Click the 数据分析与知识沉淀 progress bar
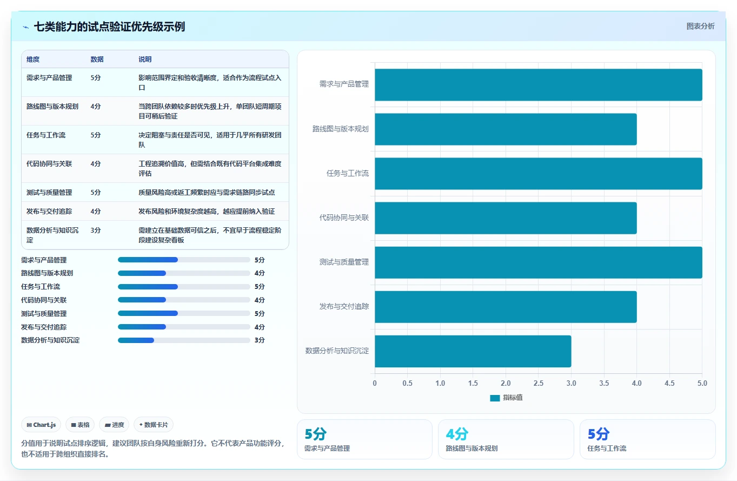 tap(184, 340)
